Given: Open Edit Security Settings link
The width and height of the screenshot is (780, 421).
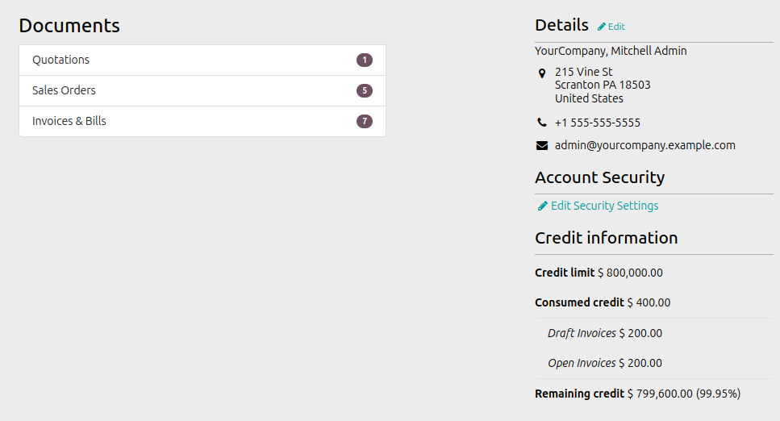Looking at the screenshot, I should click(604, 206).
